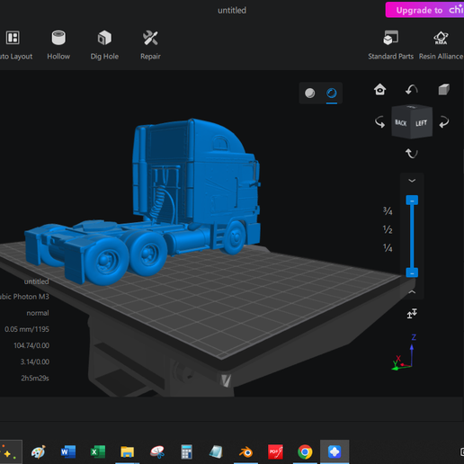The width and height of the screenshot is (464, 464).
Task: Open the glass sheet taskbar app
Action: point(216,451)
